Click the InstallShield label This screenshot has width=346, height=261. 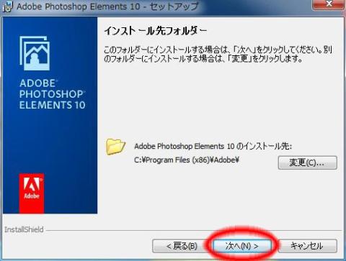(x=24, y=229)
